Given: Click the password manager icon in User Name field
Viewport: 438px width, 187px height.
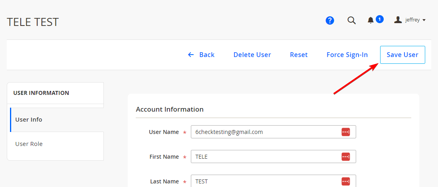Looking at the screenshot, I should coord(346,132).
